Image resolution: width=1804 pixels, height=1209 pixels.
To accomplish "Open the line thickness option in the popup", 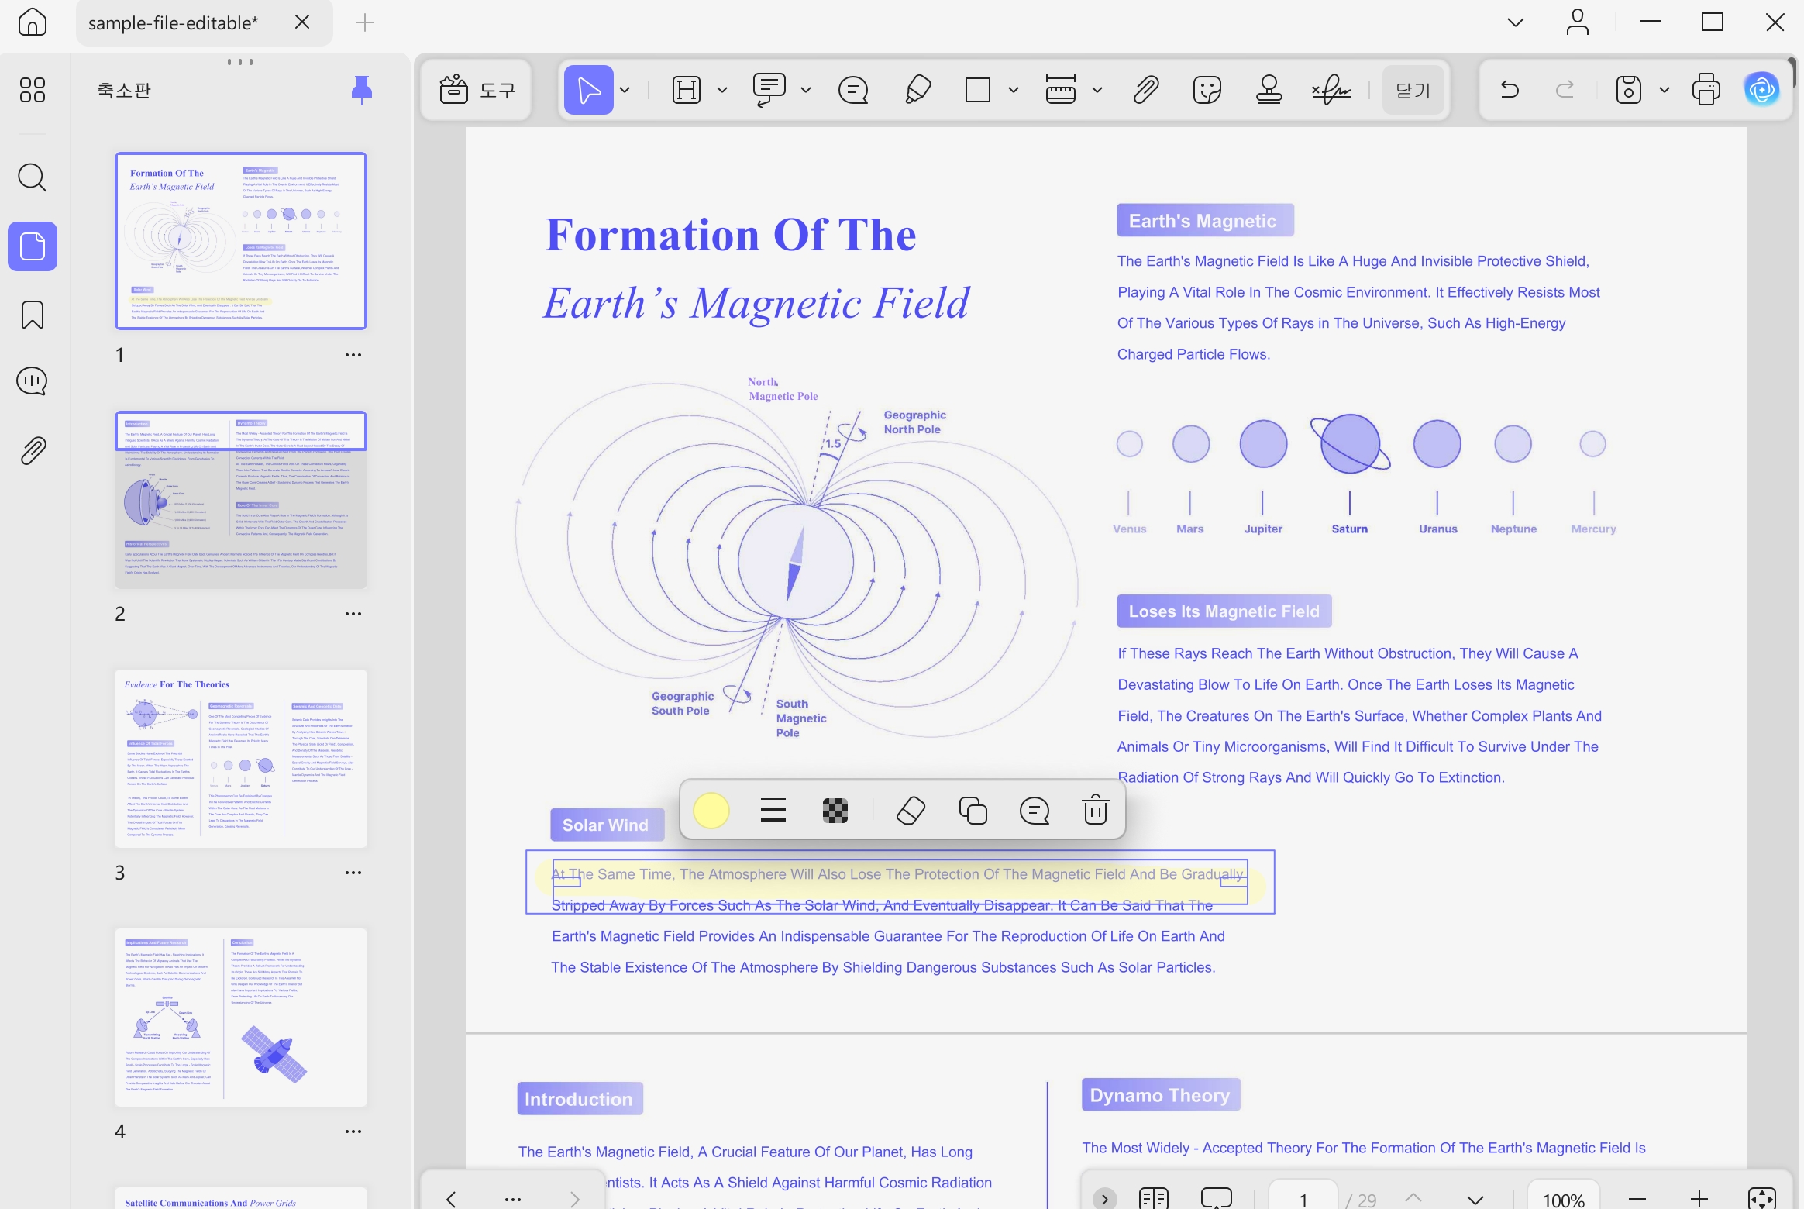I will click(773, 811).
